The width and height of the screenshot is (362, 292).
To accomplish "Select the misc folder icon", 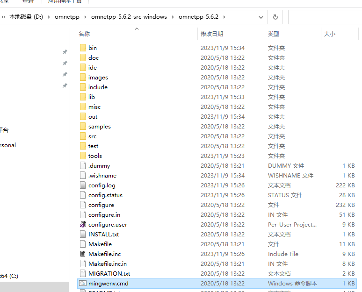I will click(83, 107).
